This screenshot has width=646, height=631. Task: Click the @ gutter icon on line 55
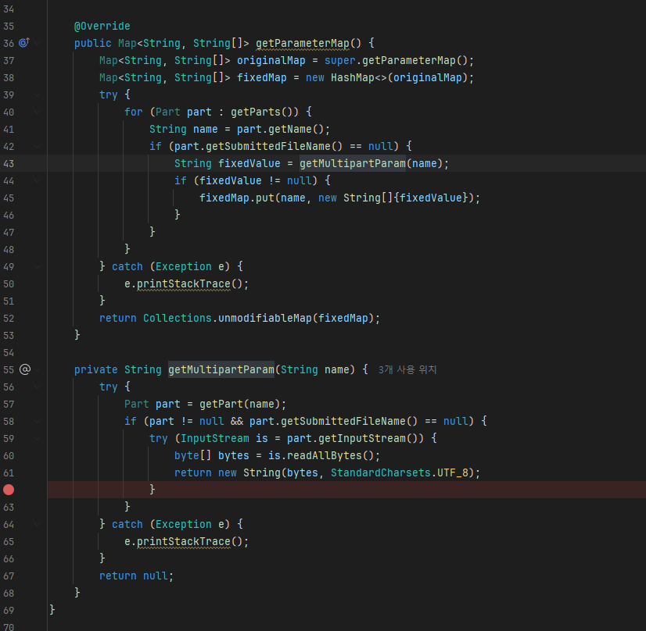click(x=25, y=369)
